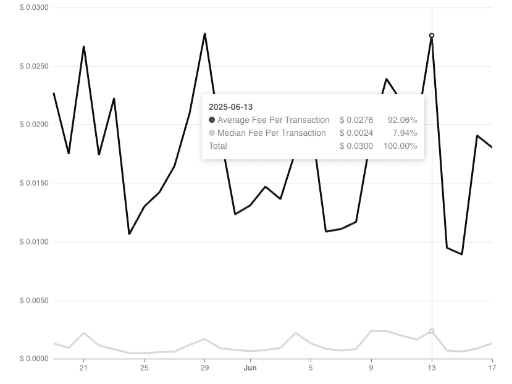Click the 21 tick label on x-axis

coord(83,368)
